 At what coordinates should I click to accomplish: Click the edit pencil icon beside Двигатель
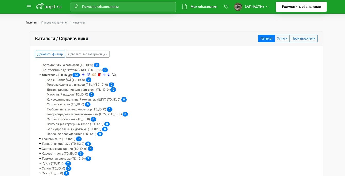pos(88,75)
